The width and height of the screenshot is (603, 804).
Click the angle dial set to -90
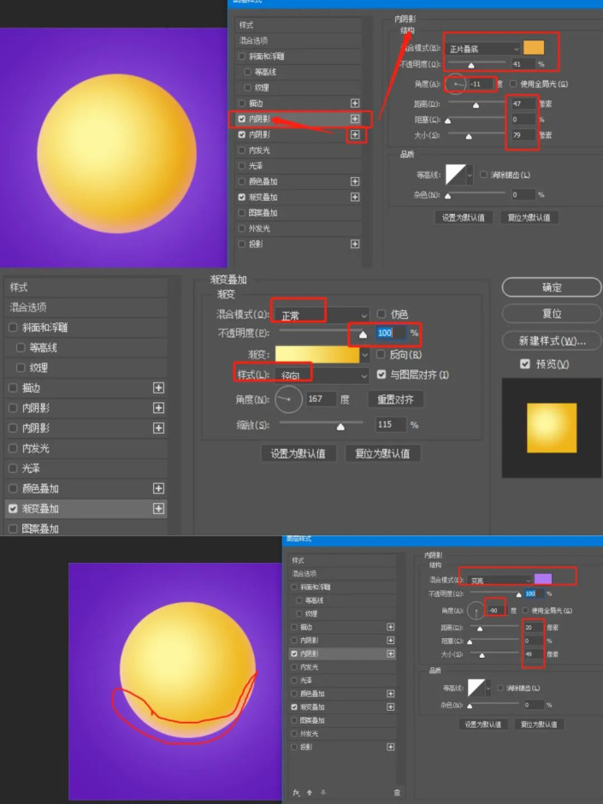point(476,612)
